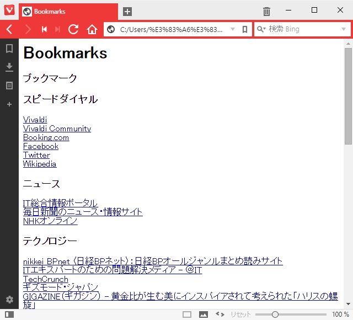Viewport: 353px width, 320px height.
Task: Toggle the side panel visibility
Action: point(9,314)
